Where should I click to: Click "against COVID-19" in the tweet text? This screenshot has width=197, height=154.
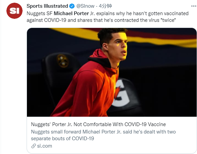click(x=46, y=20)
